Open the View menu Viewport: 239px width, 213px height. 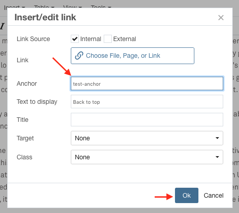[73, 7]
